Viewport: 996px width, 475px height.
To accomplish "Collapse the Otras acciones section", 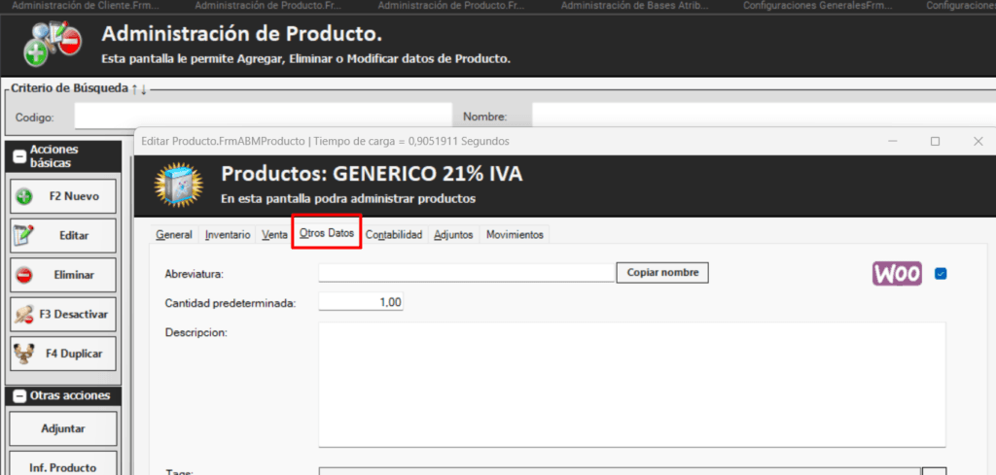I will (18, 395).
